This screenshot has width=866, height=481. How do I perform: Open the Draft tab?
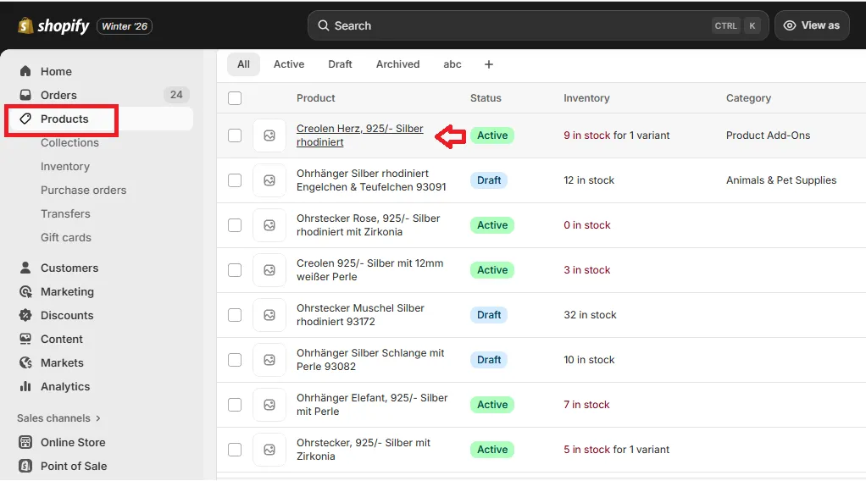pos(341,64)
